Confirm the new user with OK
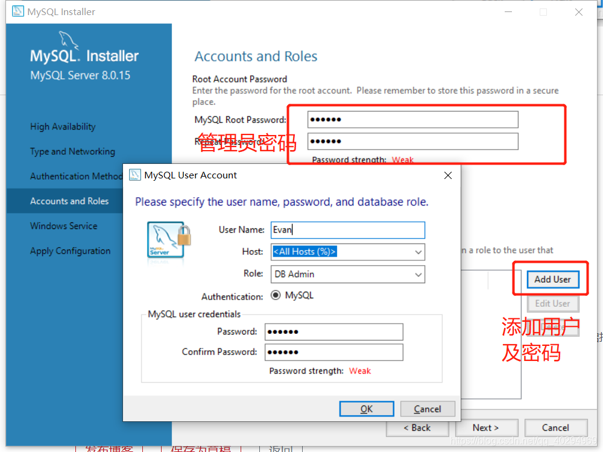The height and width of the screenshot is (452, 603). point(367,409)
